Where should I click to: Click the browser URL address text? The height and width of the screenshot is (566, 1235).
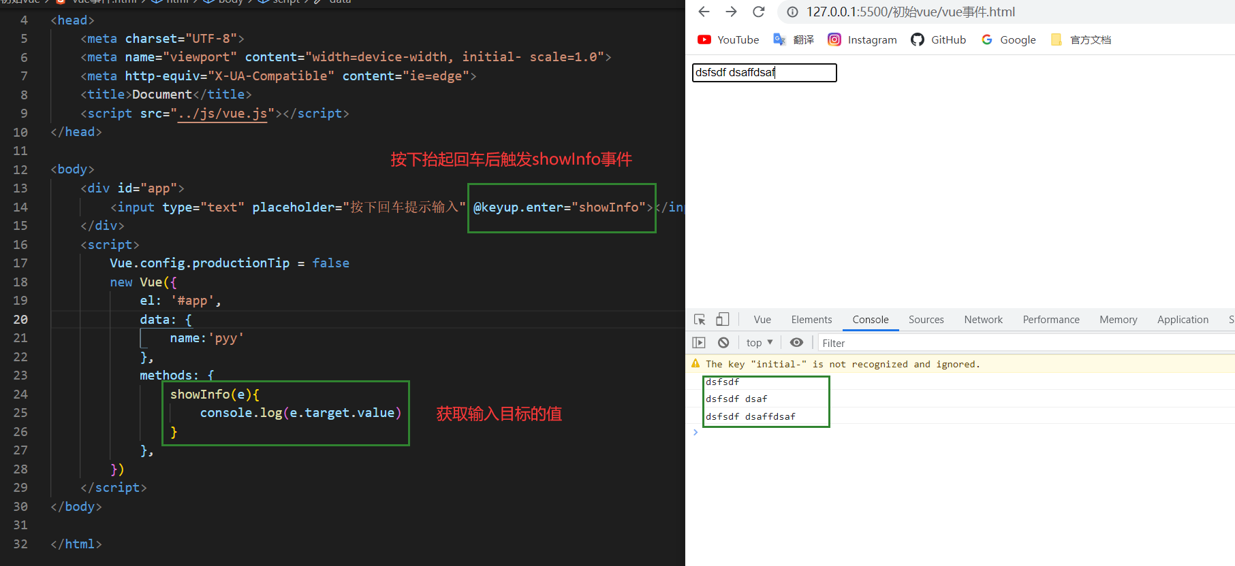(x=911, y=12)
